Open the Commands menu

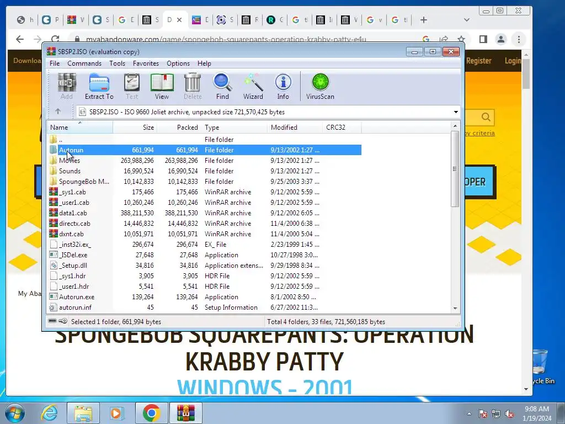coord(84,63)
